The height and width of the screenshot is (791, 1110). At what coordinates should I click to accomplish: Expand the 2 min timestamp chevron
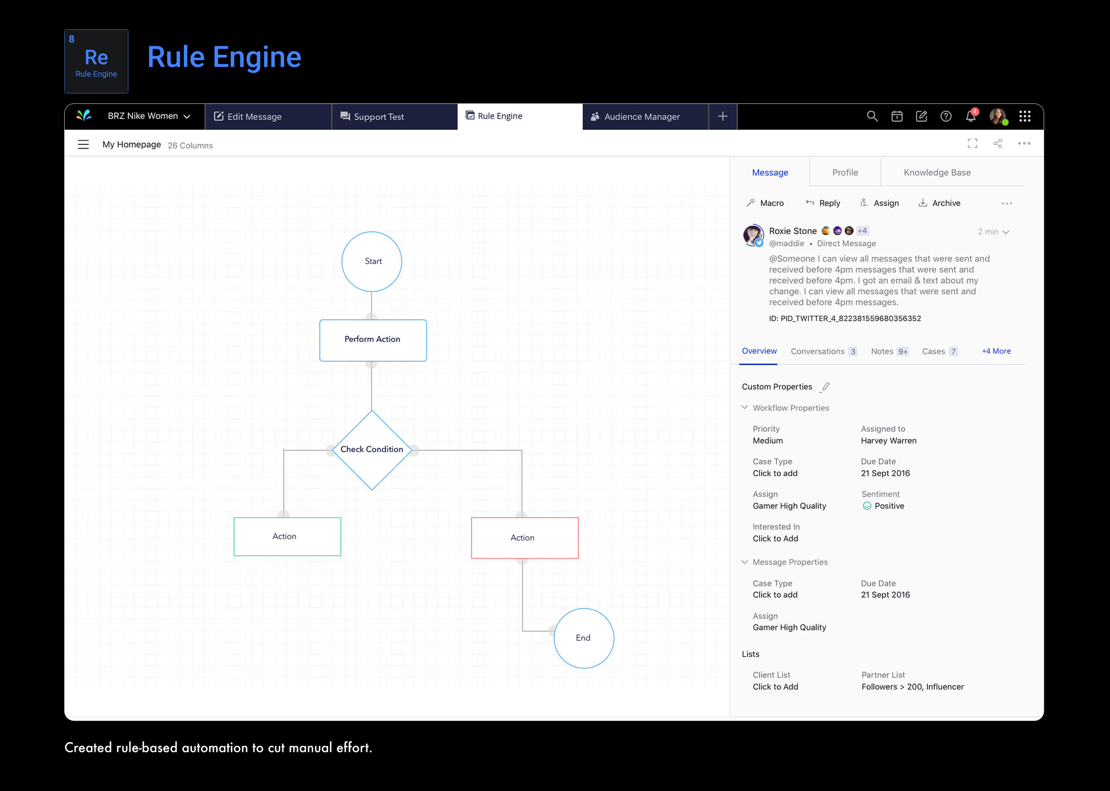pyautogui.click(x=1006, y=232)
